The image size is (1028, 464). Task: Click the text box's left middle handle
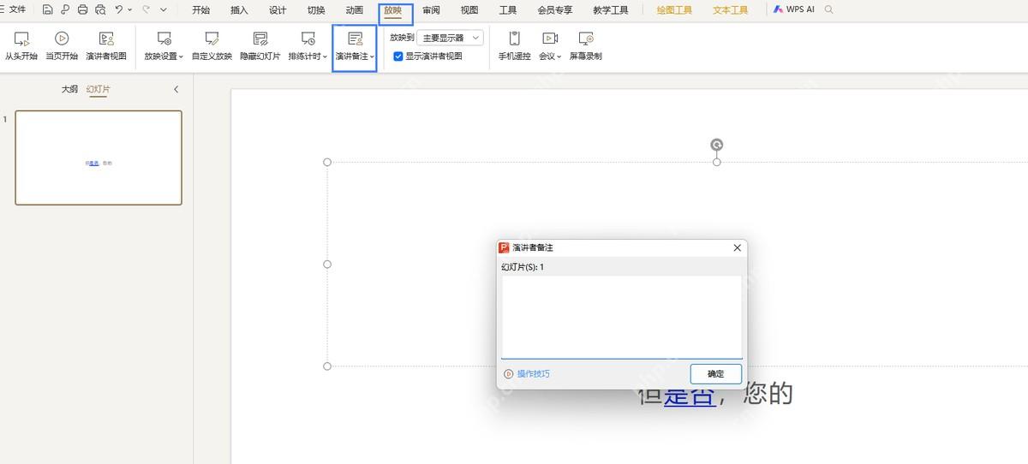coord(326,265)
